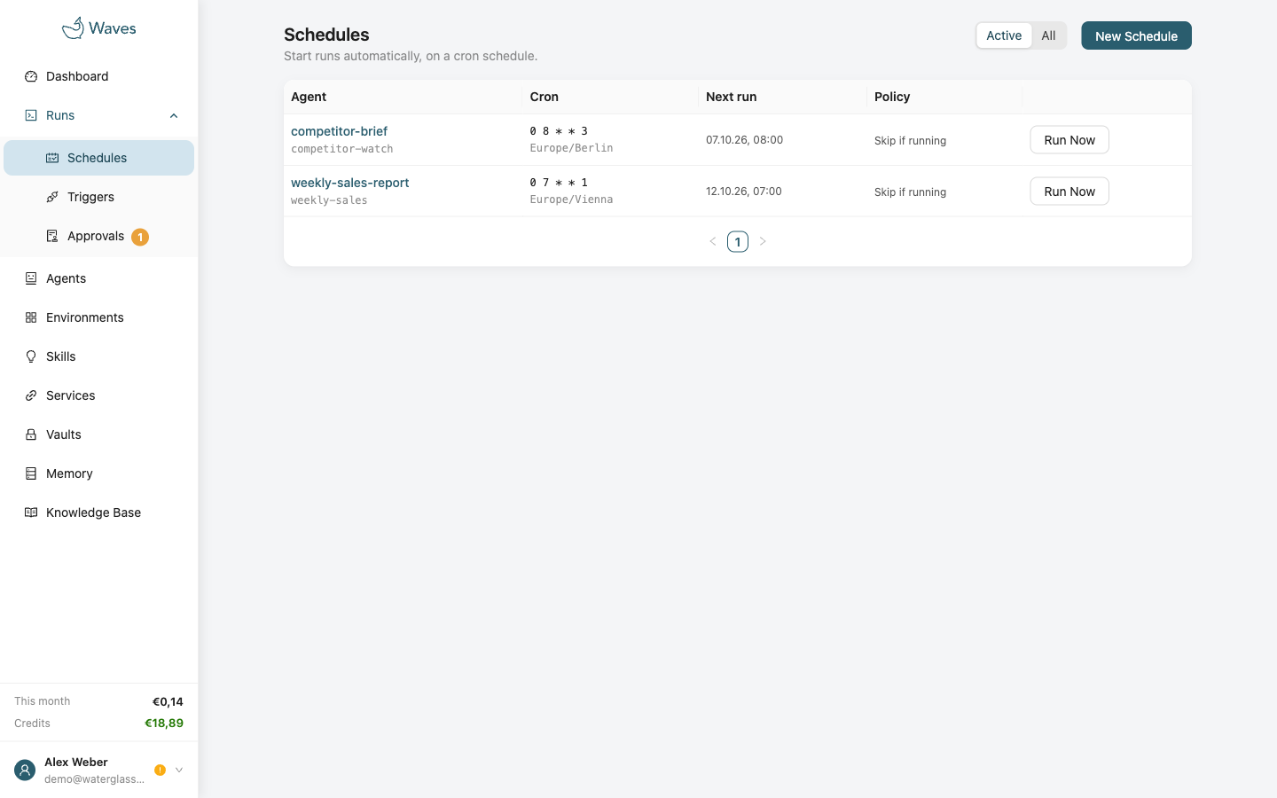Open the weekly-sales-report agent link
The image size is (1277, 798).
tap(349, 183)
